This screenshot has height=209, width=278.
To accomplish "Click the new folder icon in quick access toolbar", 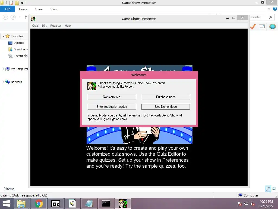I will click(x=17, y=3).
